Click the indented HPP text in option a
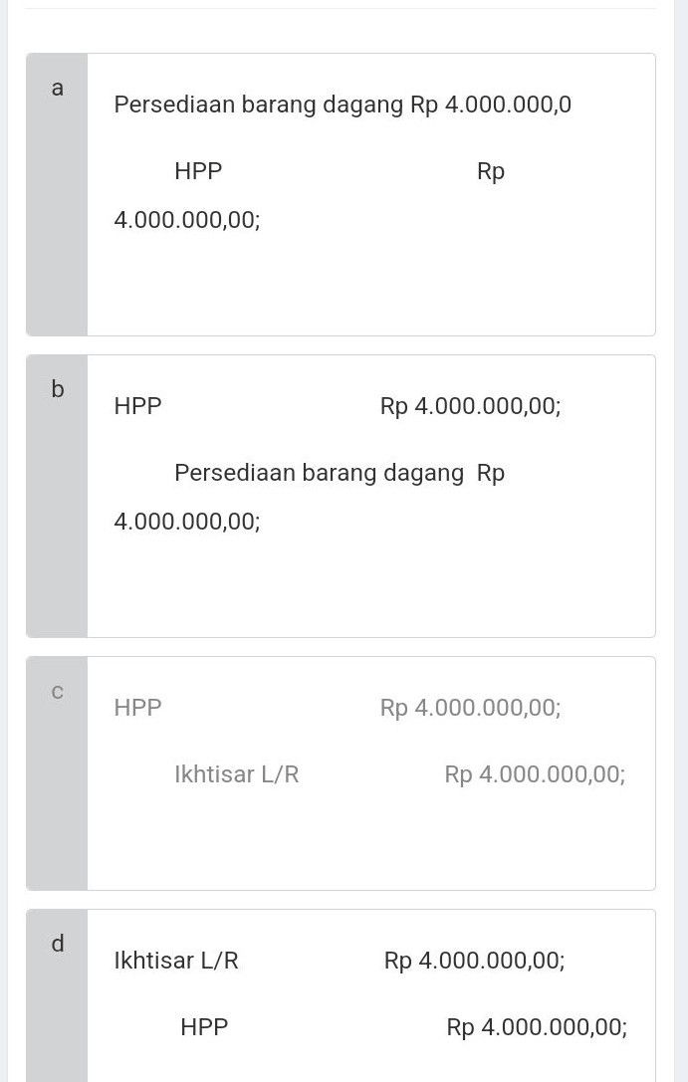This screenshot has width=688, height=1082. [198, 171]
